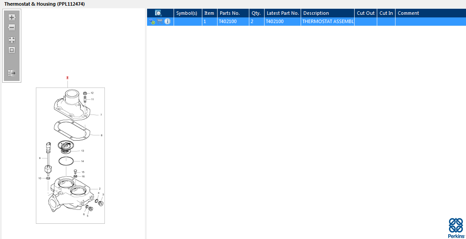Click the Cut Out column header
The image size is (466, 239).
(x=366, y=13)
